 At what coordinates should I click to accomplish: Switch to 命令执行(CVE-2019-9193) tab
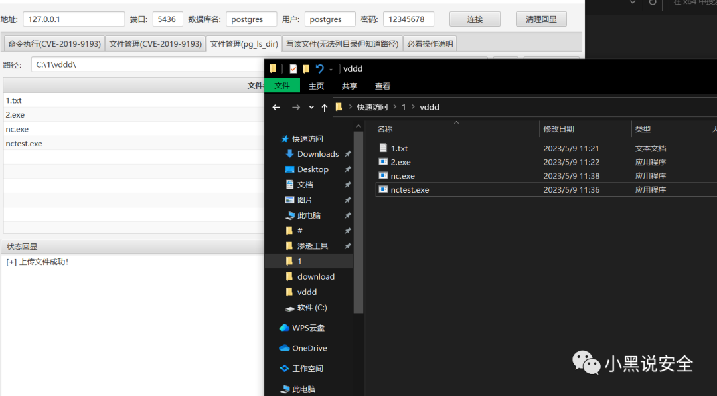click(x=54, y=43)
